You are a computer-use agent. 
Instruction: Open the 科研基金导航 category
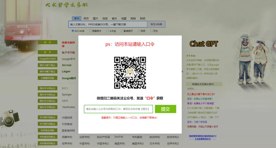pyautogui.click(x=47, y=130)
